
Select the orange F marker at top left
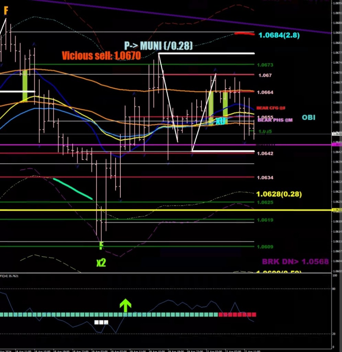(x=5, y=11)
